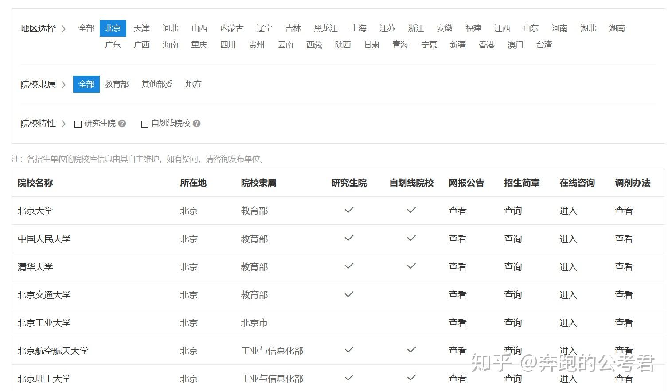Select 全部 in the 地区选择 filter
672x391 pixels.
pos(86,28)
